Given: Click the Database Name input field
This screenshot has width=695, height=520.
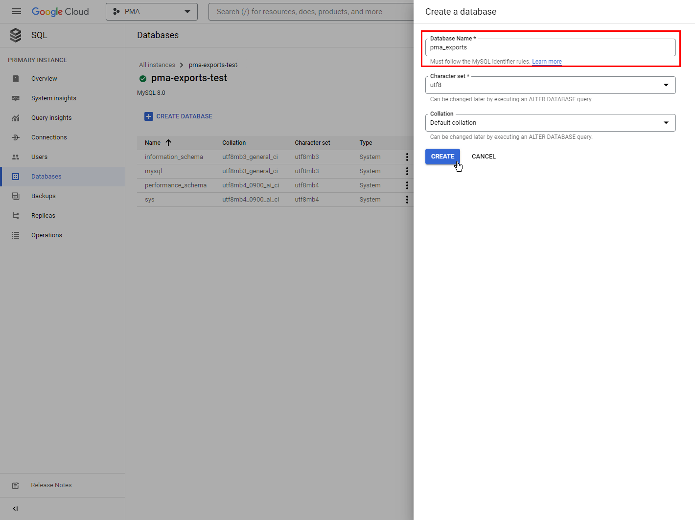Looking at the screenshot, I should point(550,47).
